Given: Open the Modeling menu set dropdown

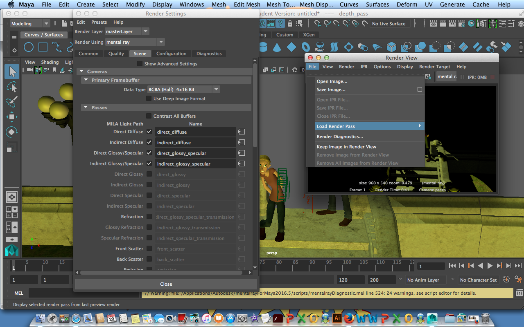Looking at the screenshot, I should [30, 24].
